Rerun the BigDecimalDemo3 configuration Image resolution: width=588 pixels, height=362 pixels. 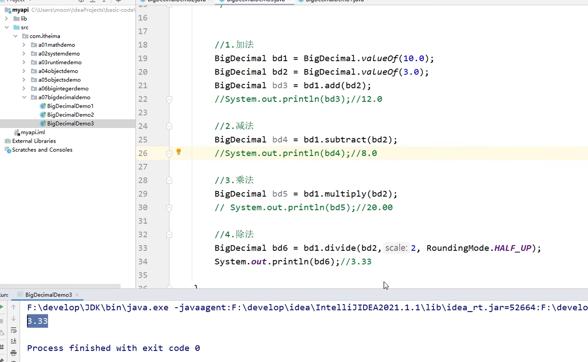tap(2, 307)
